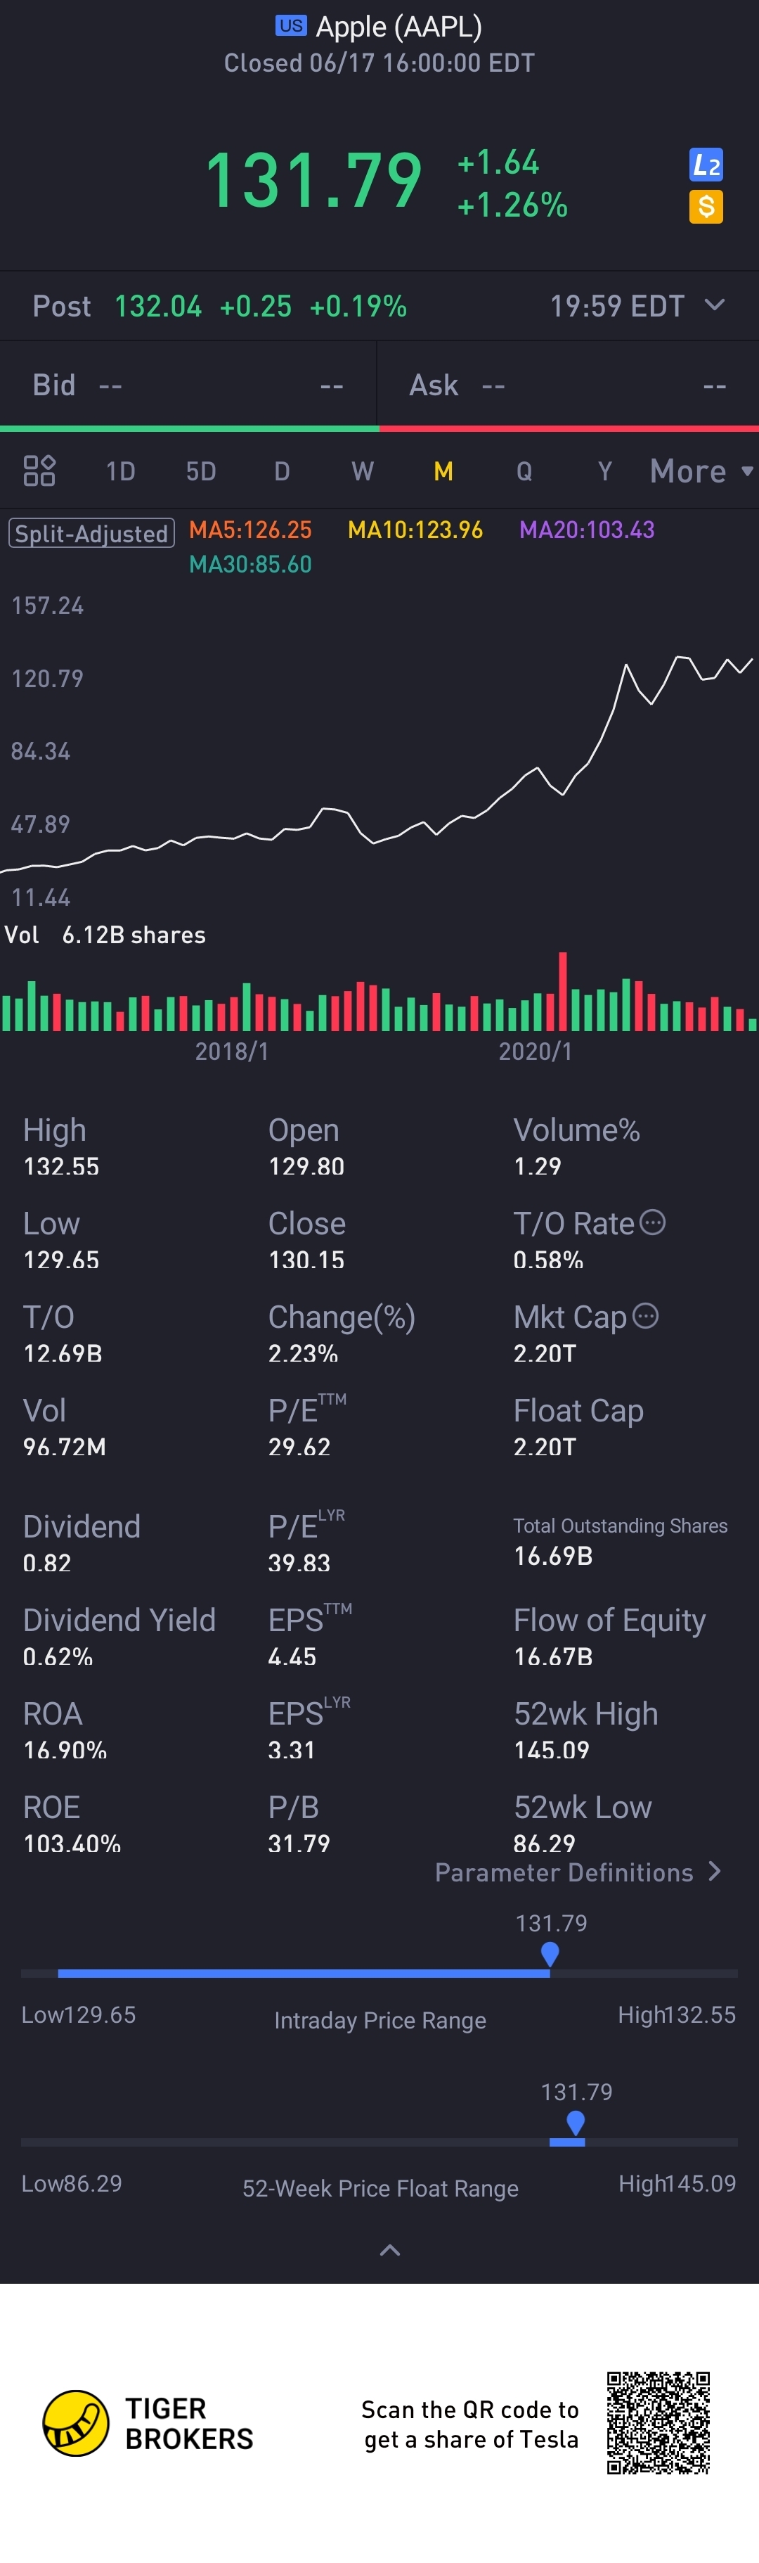Expand the post-market time dropdown arrow
The image size is (759, 2563).
714,305
